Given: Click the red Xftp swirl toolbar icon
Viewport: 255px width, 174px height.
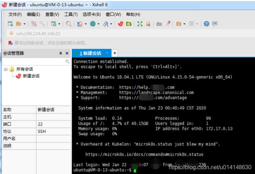Looking at the screenshot, I should pos(120,24).
